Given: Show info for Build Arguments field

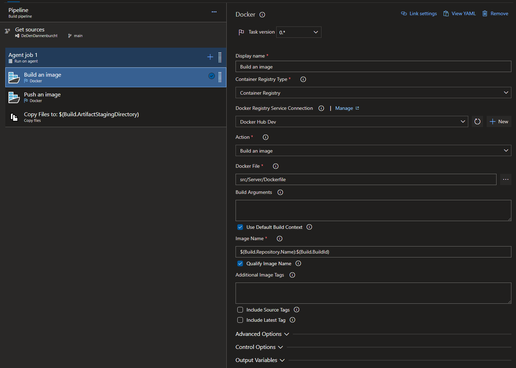Looking at the screenshot, I should coord(280,192).
